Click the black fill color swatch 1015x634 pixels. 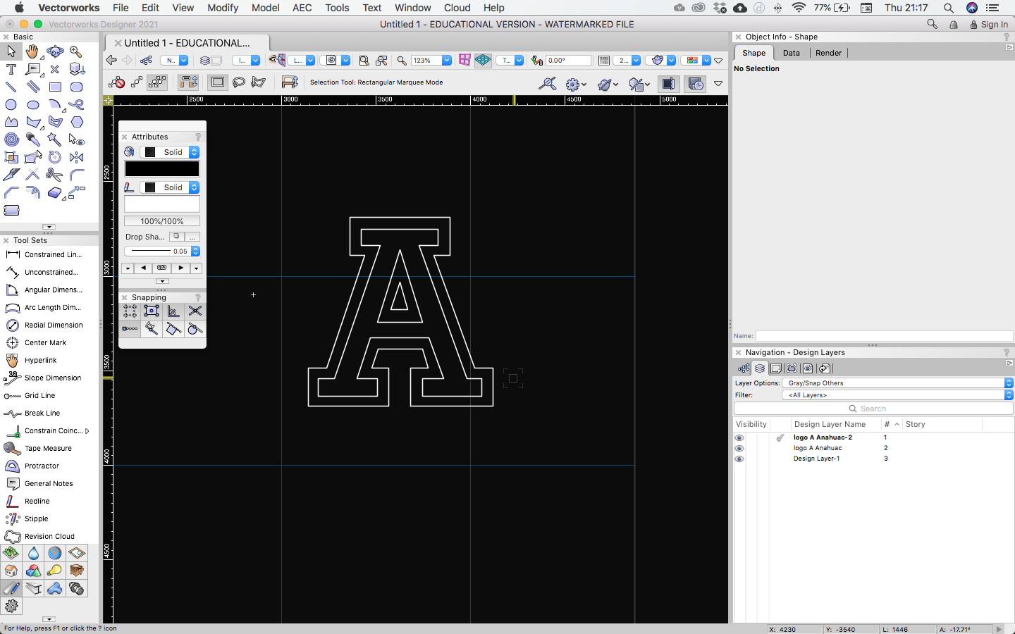[x=162, y=169]
